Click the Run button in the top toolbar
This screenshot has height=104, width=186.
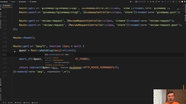pos(148,2)
